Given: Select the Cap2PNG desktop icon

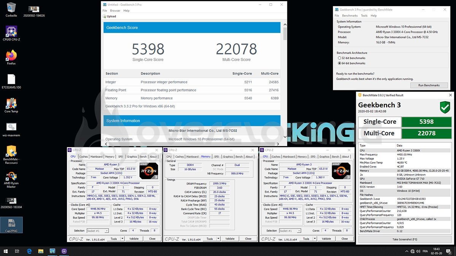Looking at the screenshot, I should [x=11, y=225].
